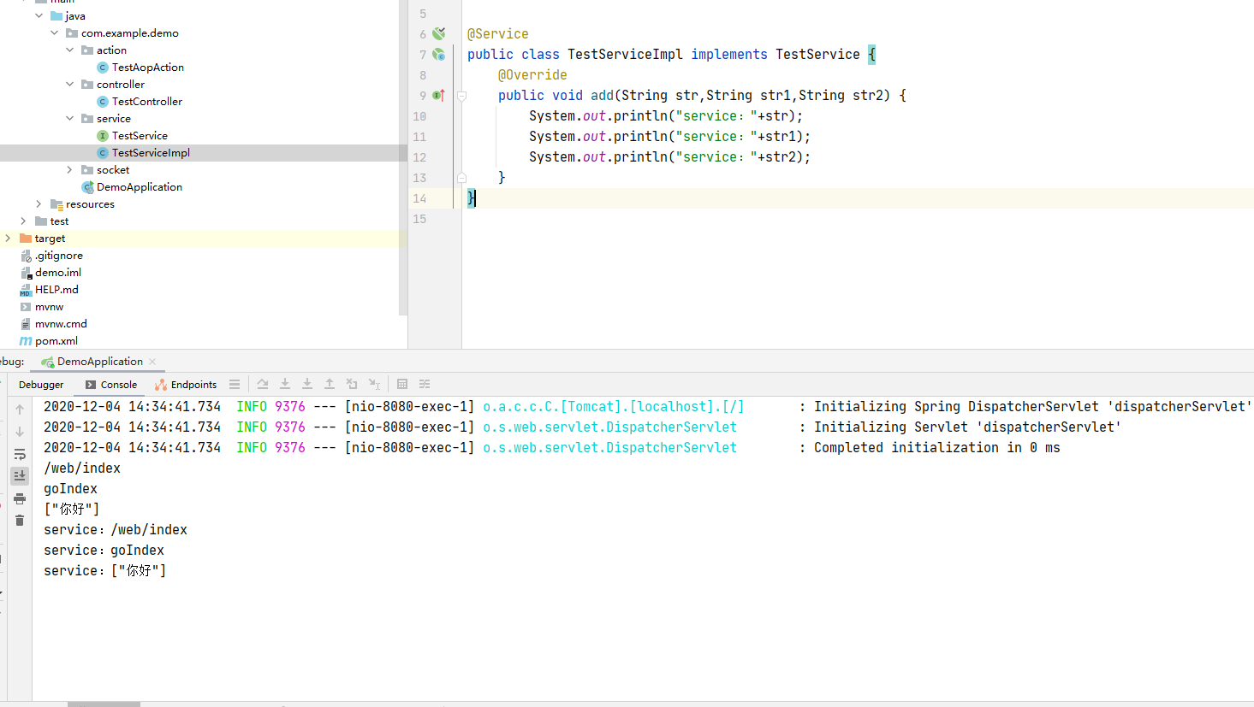Viewport: 1254px width, 707px height.
Task: Expand the resources folder
Action: (39, 203)
